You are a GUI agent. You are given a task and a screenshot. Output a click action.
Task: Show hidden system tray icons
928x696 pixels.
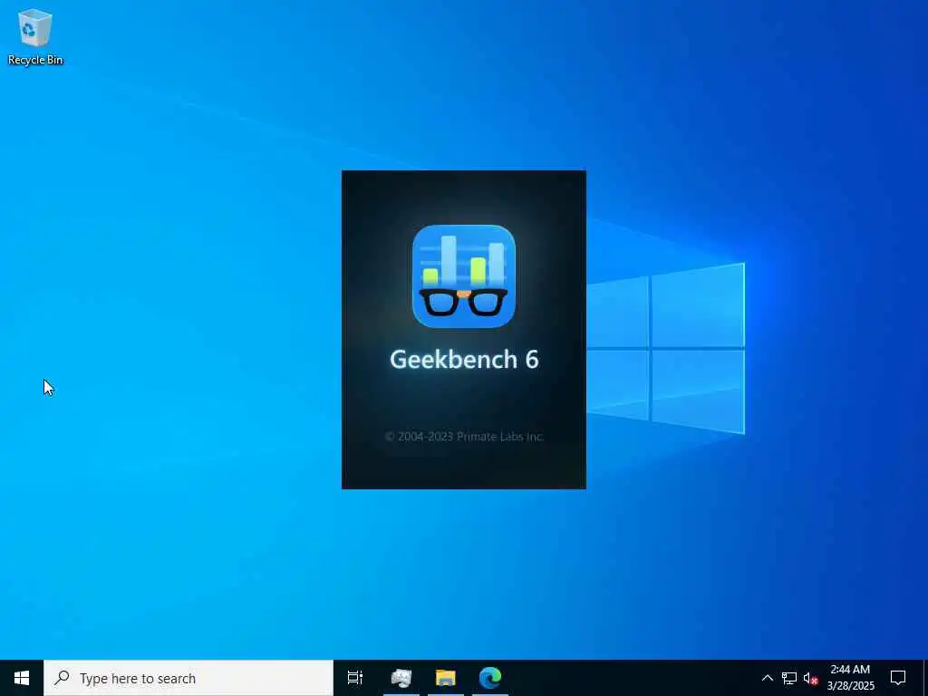(x=767, y=678)
